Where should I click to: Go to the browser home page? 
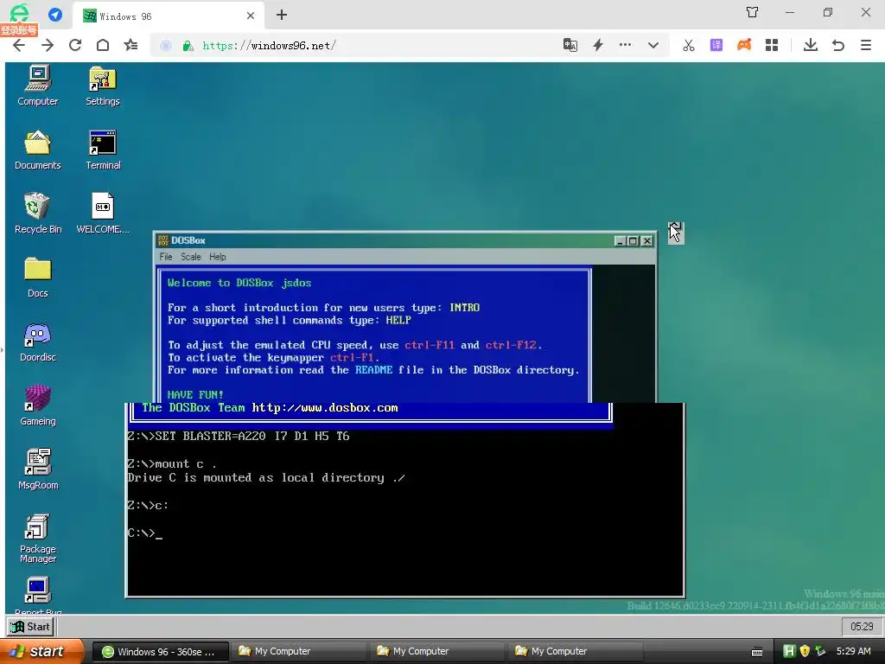[103, 45]
